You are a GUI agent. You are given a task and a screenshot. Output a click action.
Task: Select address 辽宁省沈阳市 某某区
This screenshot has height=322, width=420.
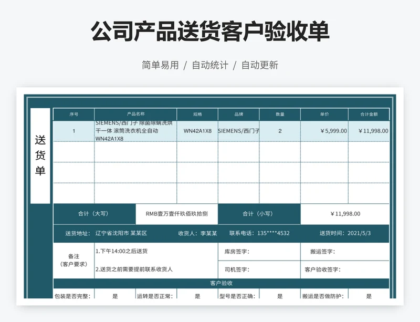click(x=121, y=233)
